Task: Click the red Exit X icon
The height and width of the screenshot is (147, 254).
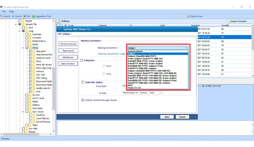Action: tap(25, 16)
